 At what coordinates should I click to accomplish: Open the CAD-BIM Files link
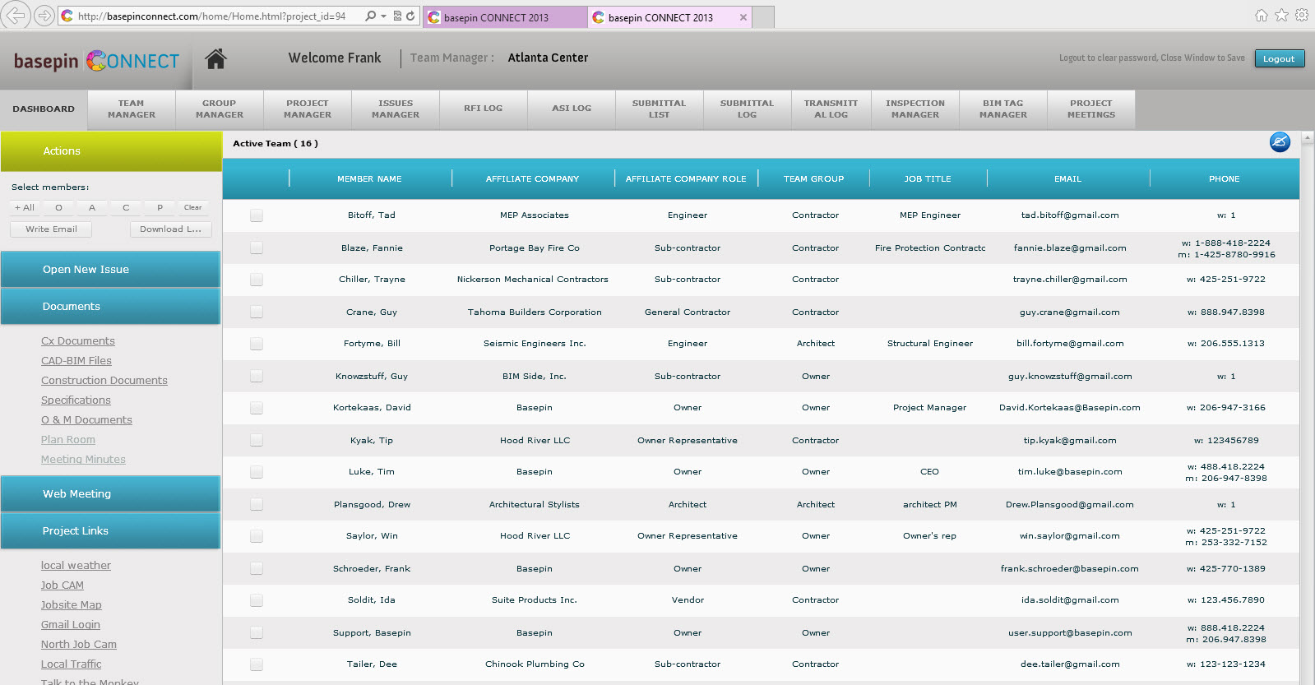point(76,361)
